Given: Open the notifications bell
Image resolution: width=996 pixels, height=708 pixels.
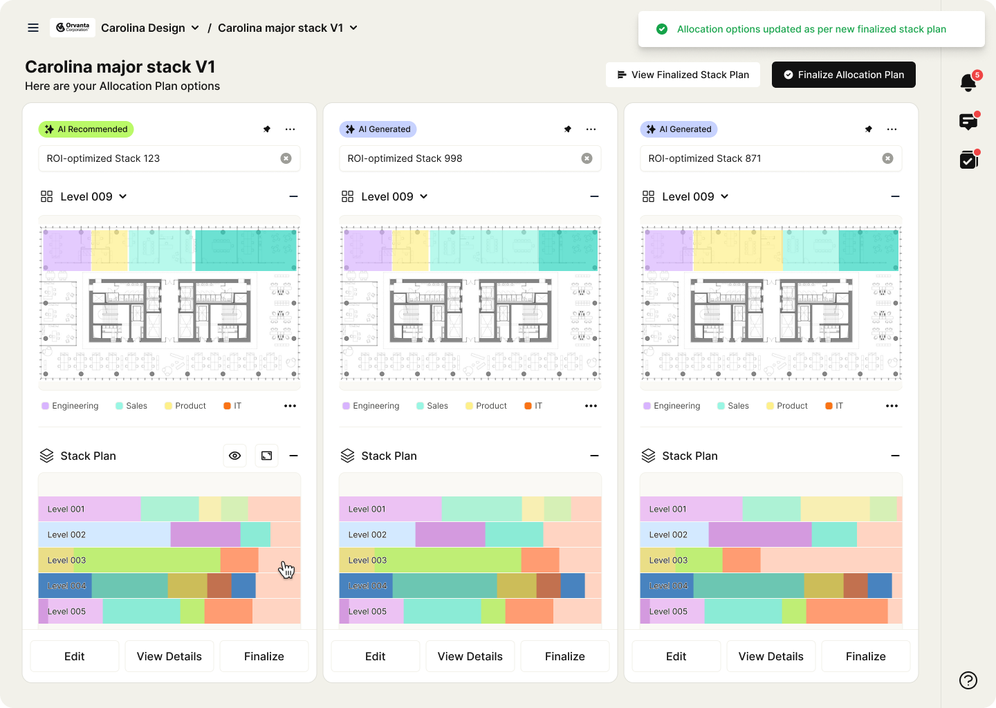Looking at the screenshot, I should point(968,83).
